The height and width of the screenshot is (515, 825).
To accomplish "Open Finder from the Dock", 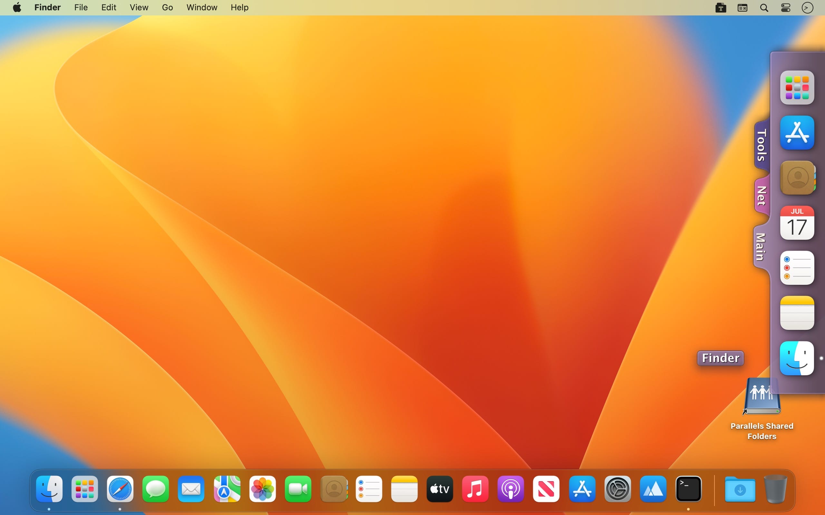I will pyautogui.click(x=49, y=489).
